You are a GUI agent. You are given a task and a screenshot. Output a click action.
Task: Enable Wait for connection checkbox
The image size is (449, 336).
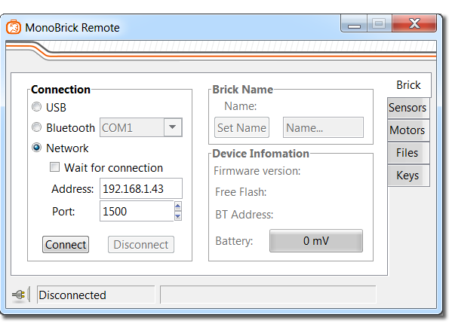point(54,167)
